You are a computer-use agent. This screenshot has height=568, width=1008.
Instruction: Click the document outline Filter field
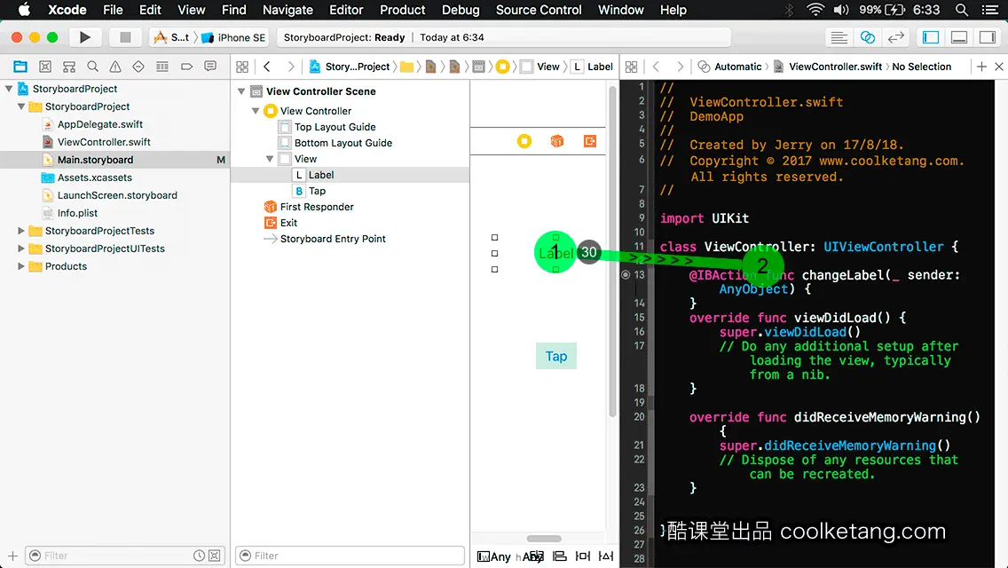(350, 556)
